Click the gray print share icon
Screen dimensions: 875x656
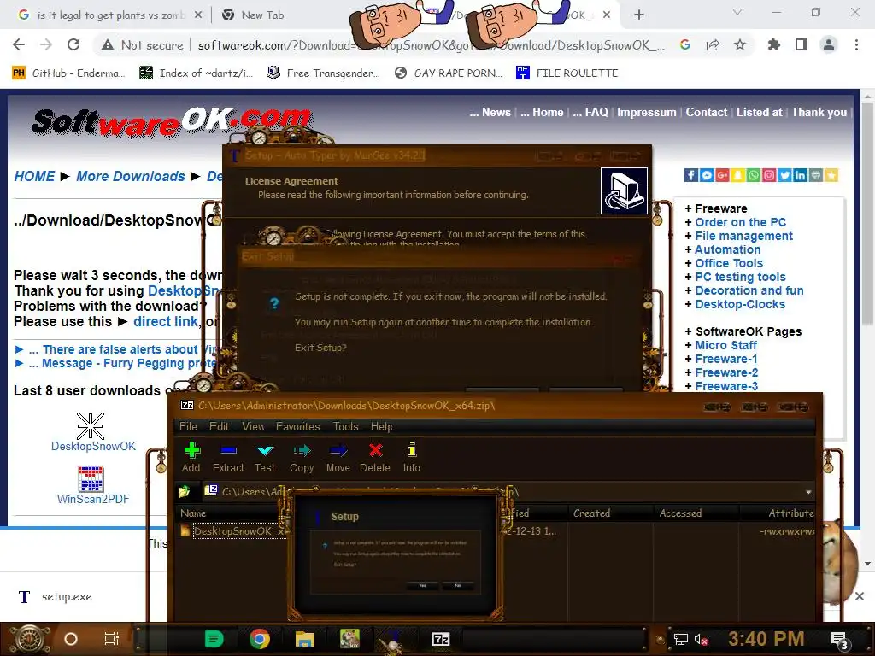815,175
